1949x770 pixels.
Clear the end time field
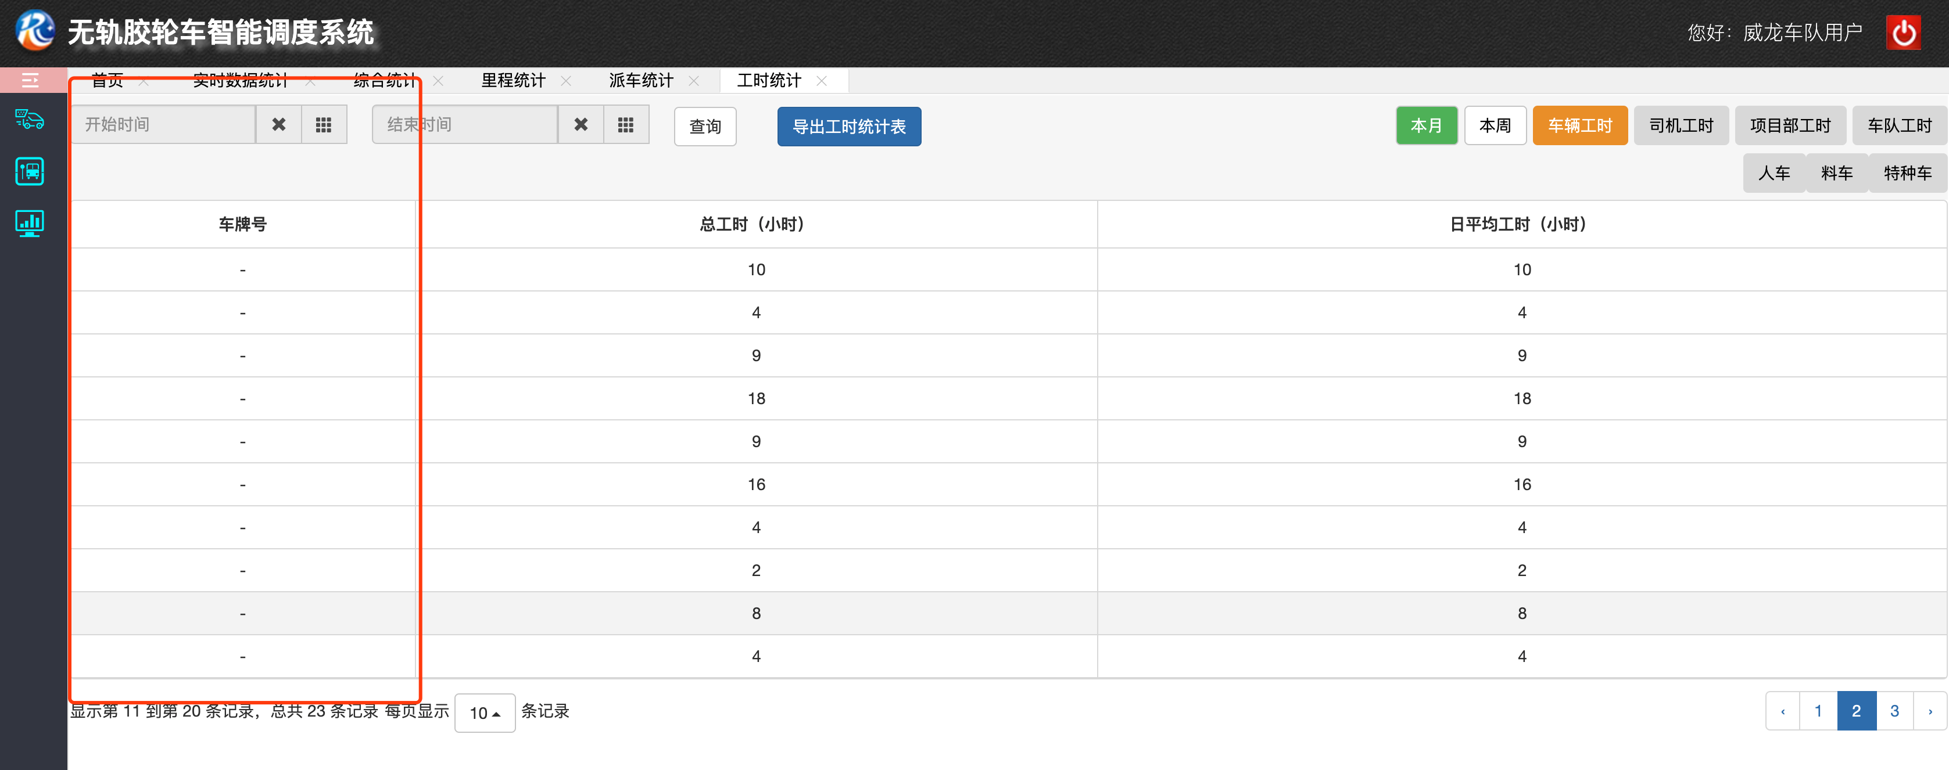(581, 125)
